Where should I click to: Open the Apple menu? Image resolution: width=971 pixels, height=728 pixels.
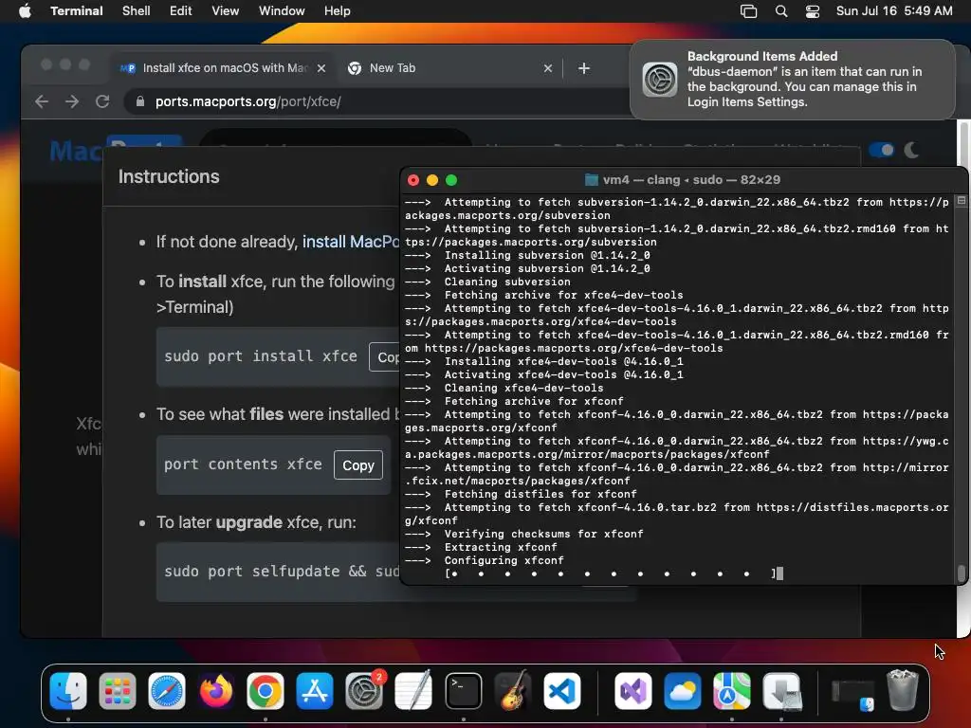click(25, 10)
